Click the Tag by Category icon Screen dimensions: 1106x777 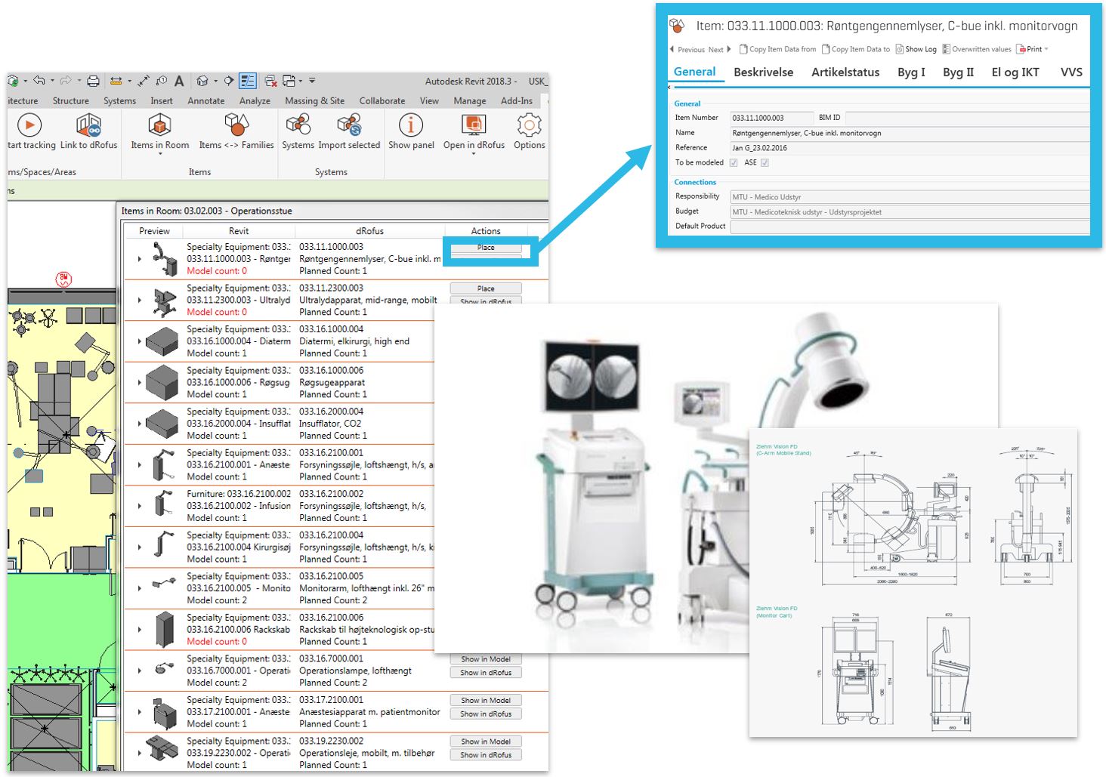[162, 81]
